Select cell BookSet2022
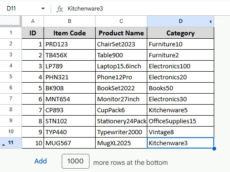The image size is (230, 172). (x=121, y=88)
